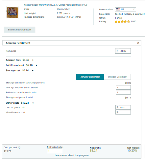
Task: Click the Cost per unit info icon
Action: pos(19,148)
